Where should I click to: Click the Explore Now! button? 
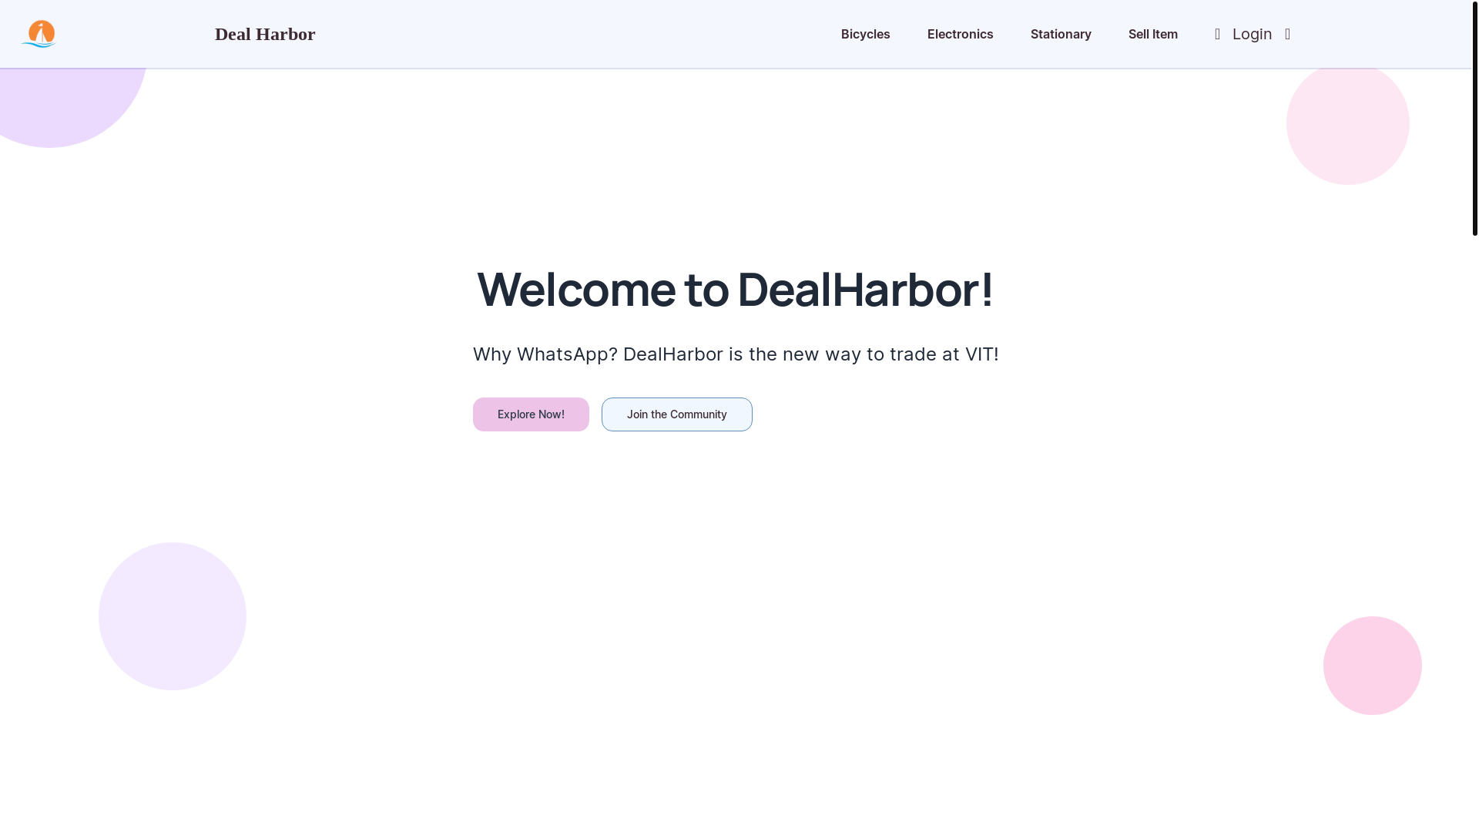point(531,414)
